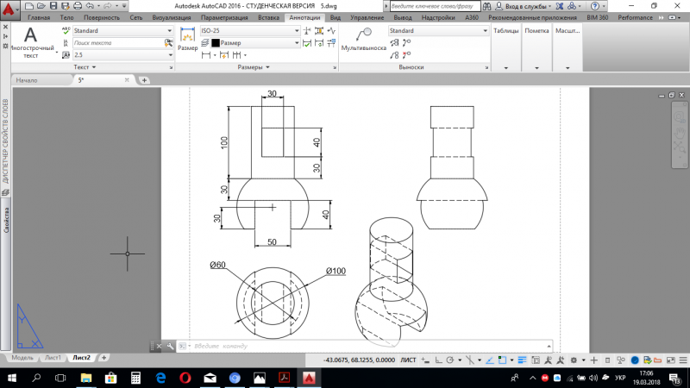Click the spell check ABC icon
This screenshot has width=690, height=388.
coord(66,30)
